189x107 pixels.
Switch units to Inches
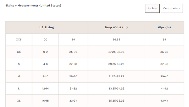click(x=152, y=8)
